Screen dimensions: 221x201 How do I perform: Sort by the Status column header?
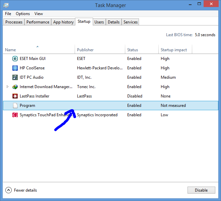[x=142, y=50]
